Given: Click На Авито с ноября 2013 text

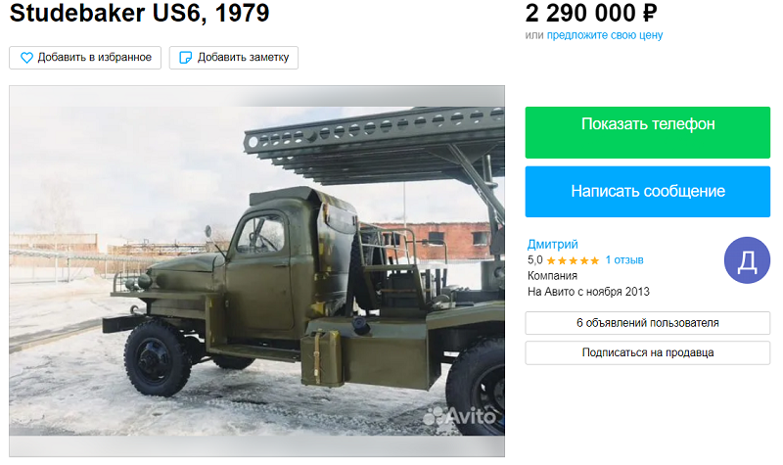Looking at the screenshot, I should tap(588, 292).
